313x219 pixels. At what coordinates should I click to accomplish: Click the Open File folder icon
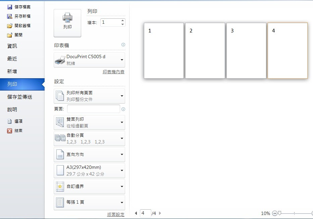[x=10, y=26]
